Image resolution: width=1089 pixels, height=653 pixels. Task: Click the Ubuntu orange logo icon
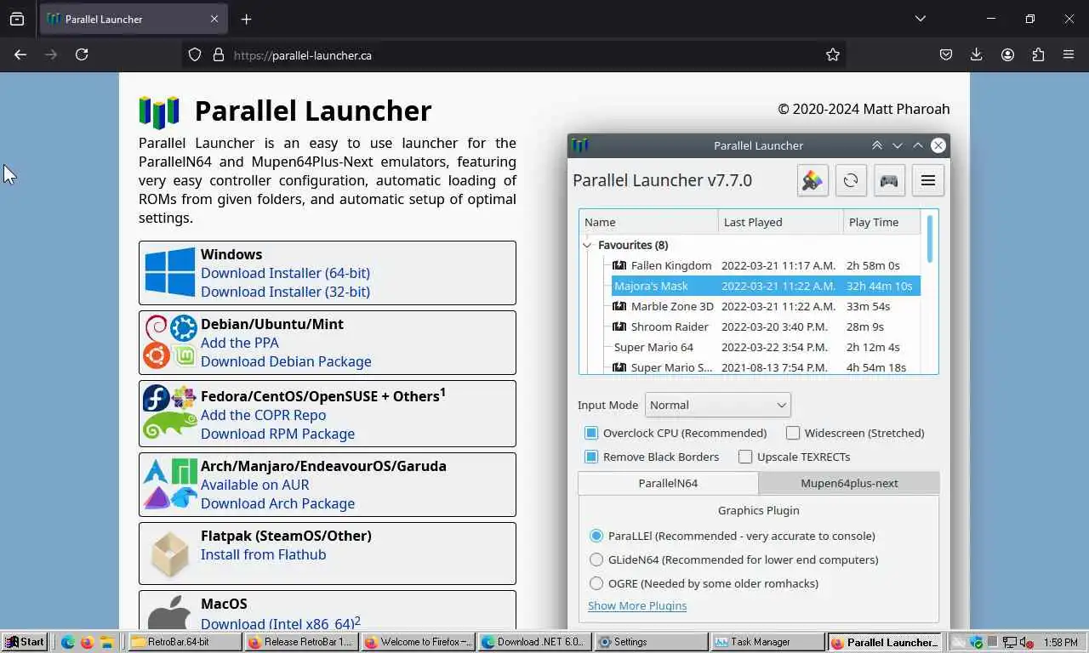[157, 355]
